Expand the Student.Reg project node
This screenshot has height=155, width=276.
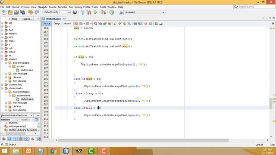click(x=2, y=84)
